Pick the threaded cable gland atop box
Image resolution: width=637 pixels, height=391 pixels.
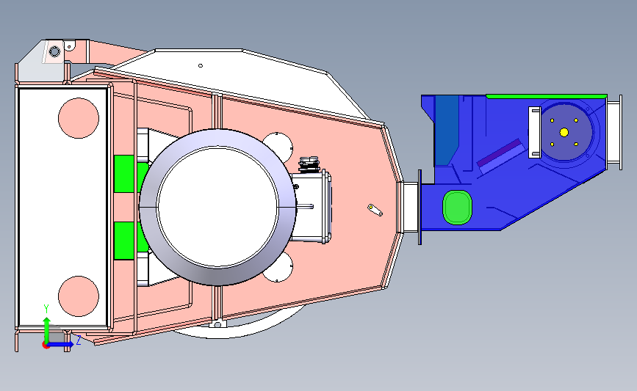(x=309, y=164)
